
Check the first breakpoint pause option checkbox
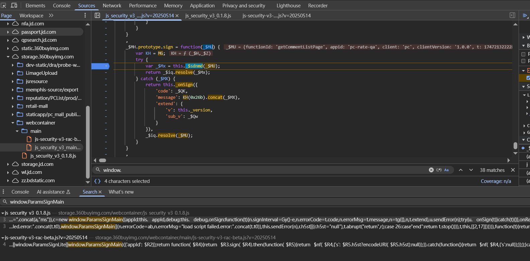(523, 54)
